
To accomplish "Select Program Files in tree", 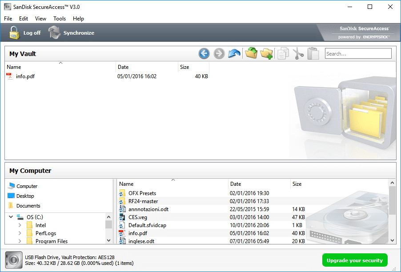I will tap(52, 241).
